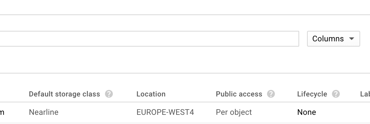Sort by the Location column header
This screenshot has height=124, width=370.
click(x=151, y=94)
